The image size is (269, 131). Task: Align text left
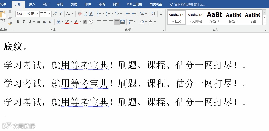pos(99,22)
